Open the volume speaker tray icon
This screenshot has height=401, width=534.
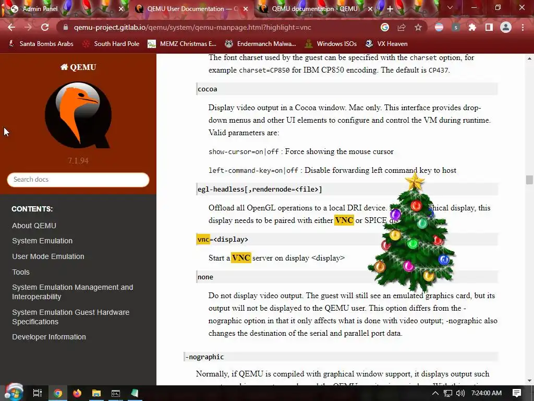(x=460, y=393)
